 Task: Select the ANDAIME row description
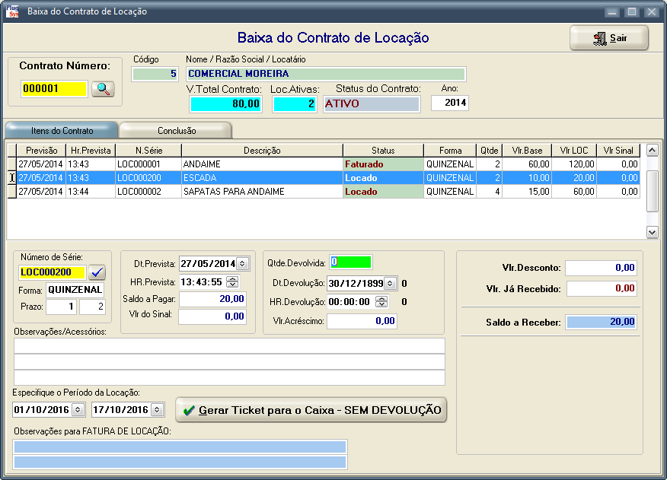click(262, 164)
